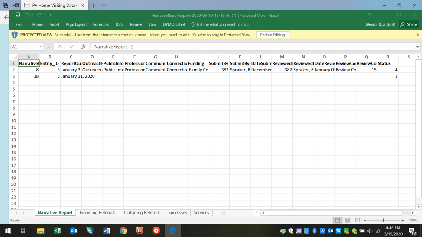Click the Insert Function fx icon
The width and height of the screenshot is (422, 237).
tap(84, 46)
